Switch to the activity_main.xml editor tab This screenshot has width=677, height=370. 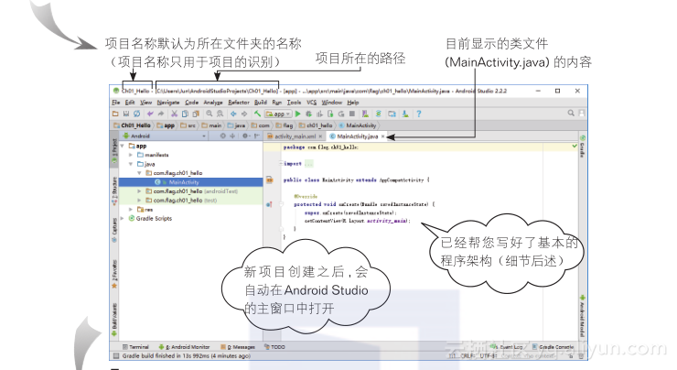293,136
